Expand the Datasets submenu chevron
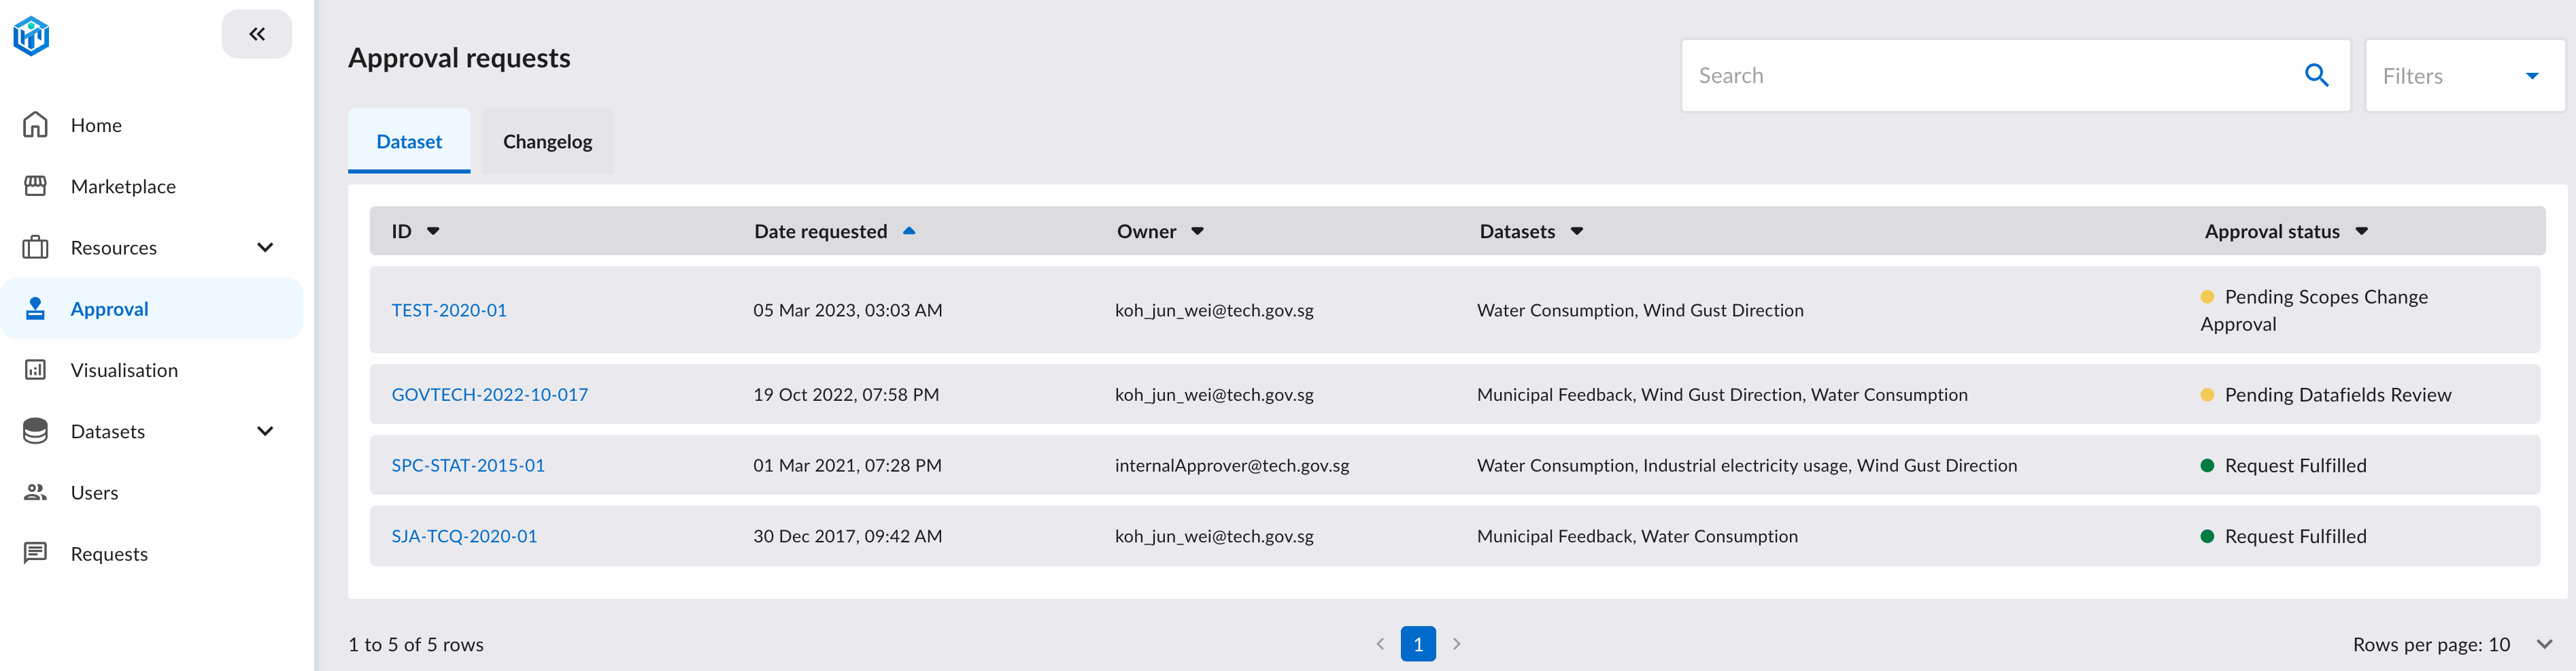Image resolution: width=2576 pixels, height=671 pixels. pyautogui.click(x=265, y=431)
